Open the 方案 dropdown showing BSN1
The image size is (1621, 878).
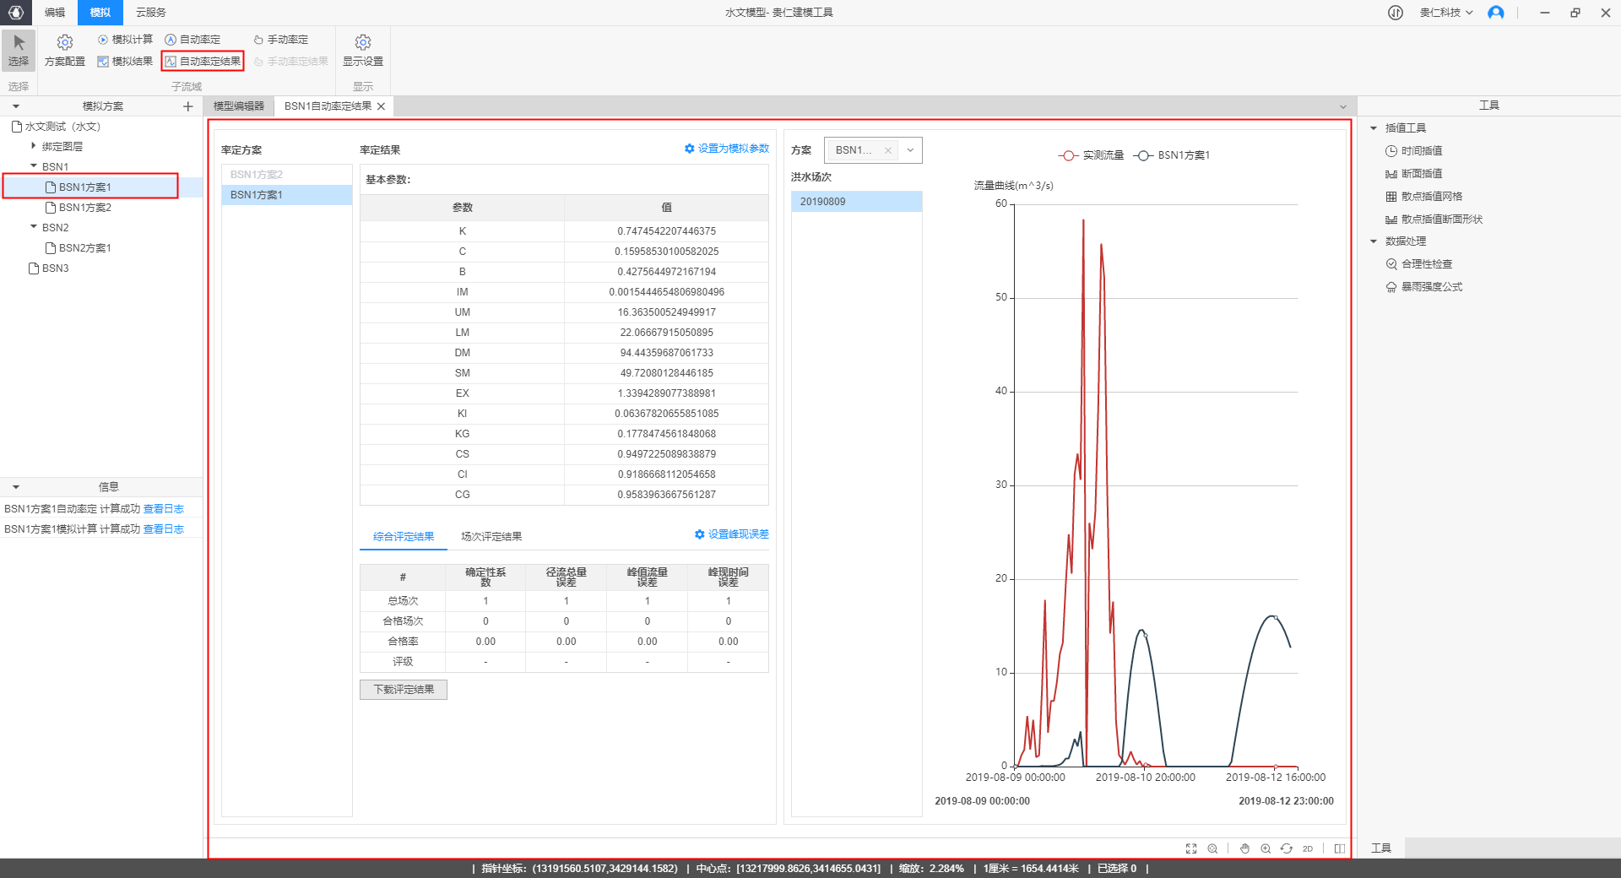909,150
